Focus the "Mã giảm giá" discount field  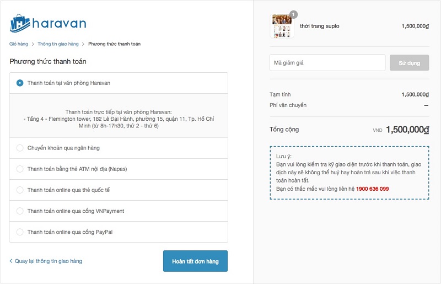coord(327,63)
